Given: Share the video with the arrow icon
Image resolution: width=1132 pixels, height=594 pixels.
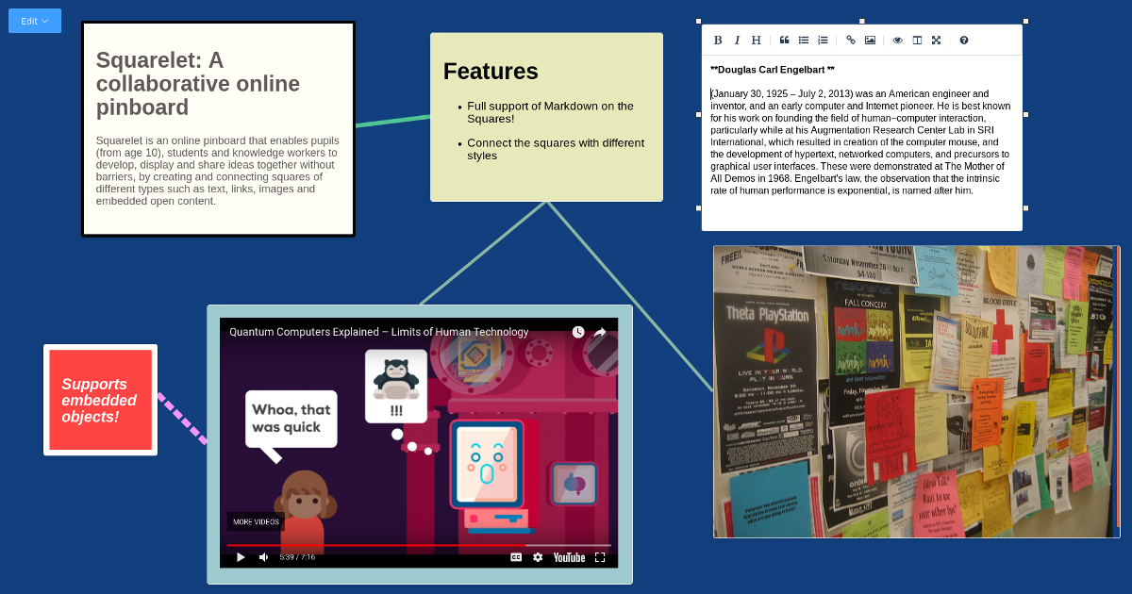Looking at the screenshot, I should pos(600,332).
